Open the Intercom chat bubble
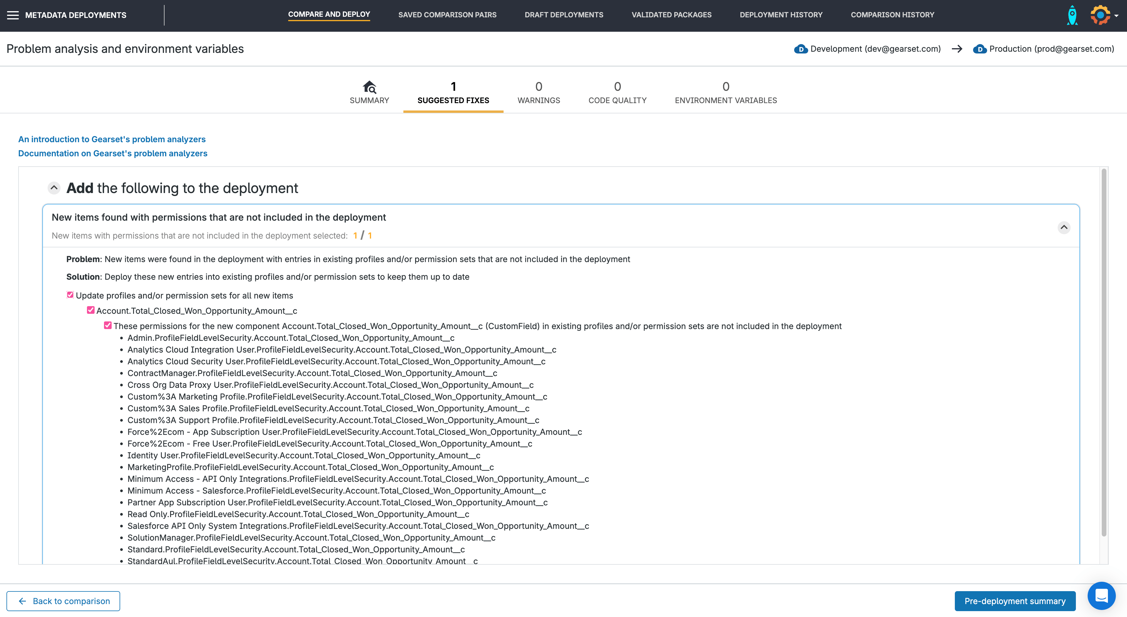 pos(1101,596)
